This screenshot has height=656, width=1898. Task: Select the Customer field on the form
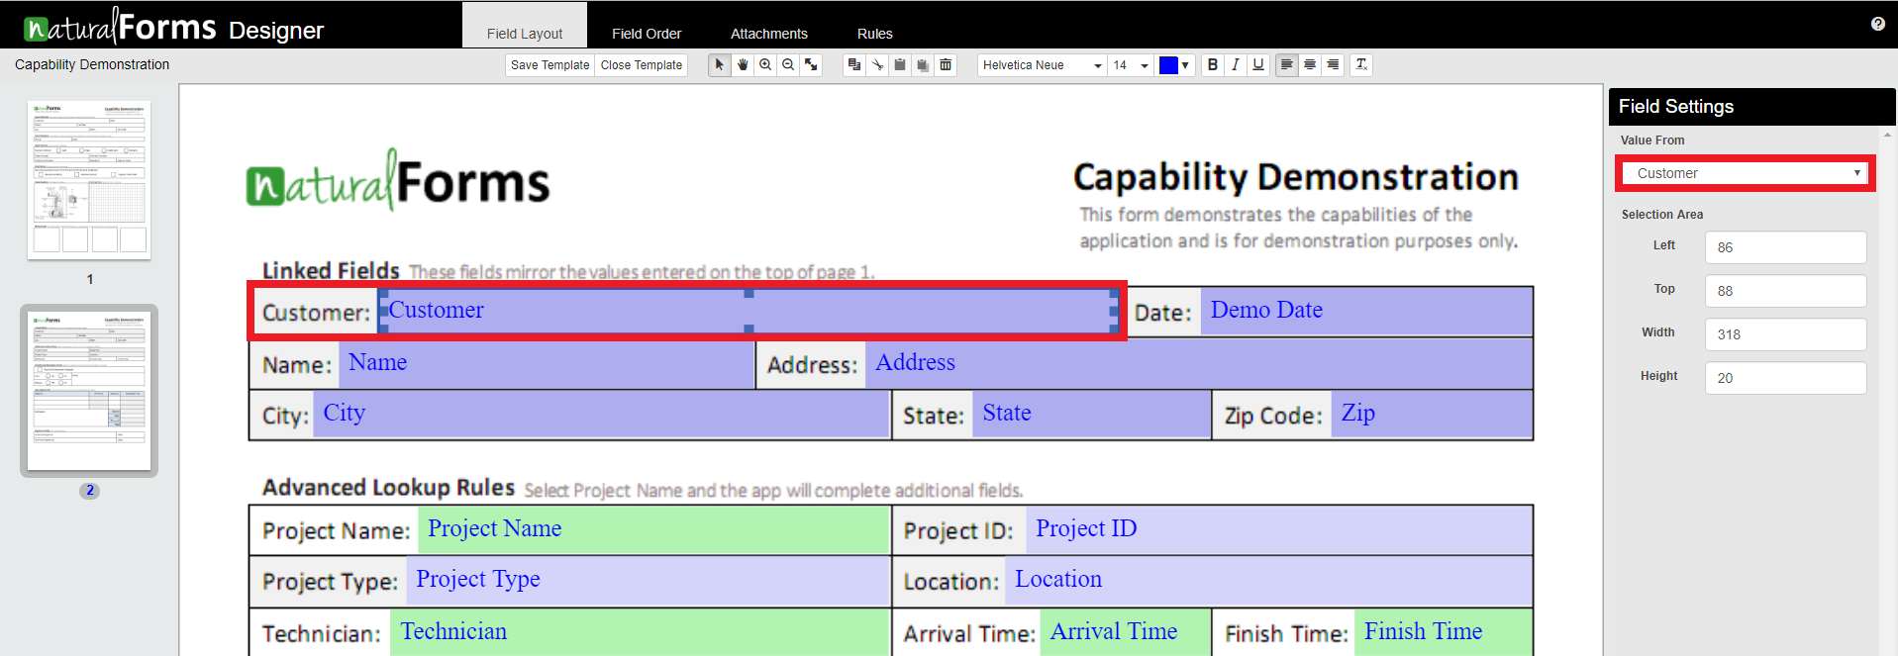pyautogui.click(x=749, y=311)
